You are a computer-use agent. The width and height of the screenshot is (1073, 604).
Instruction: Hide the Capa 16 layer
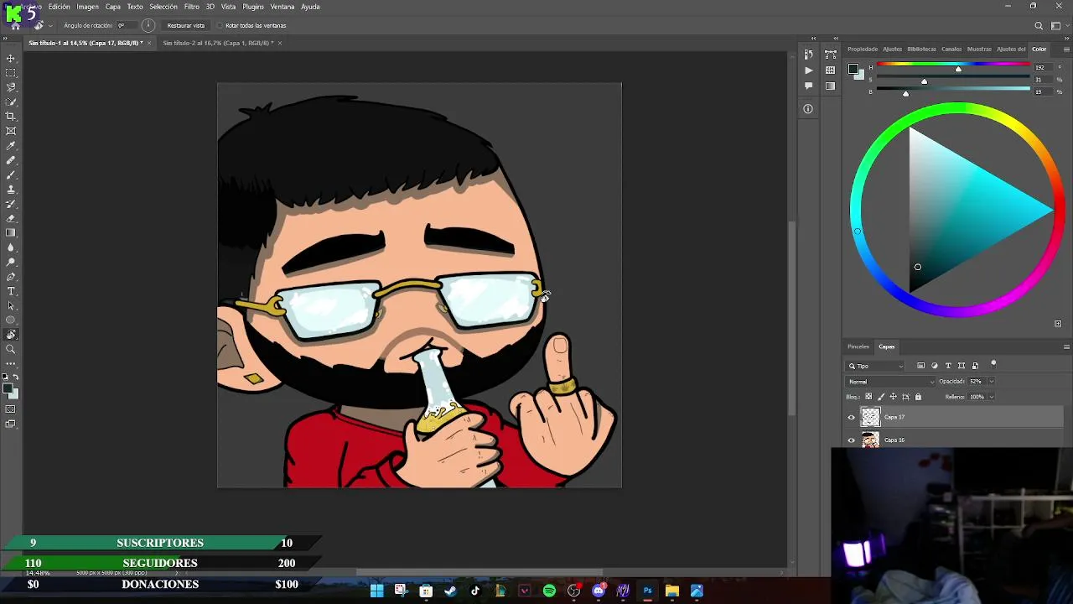pyautogui.click(x=852, y=440)
